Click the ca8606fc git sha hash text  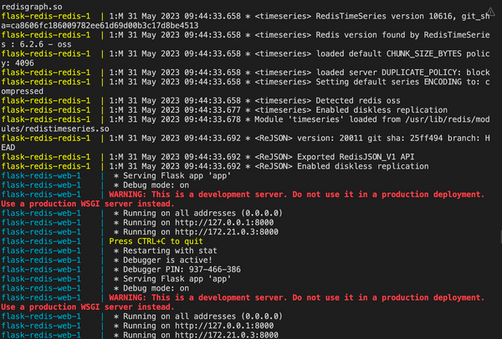coord(105,26)
